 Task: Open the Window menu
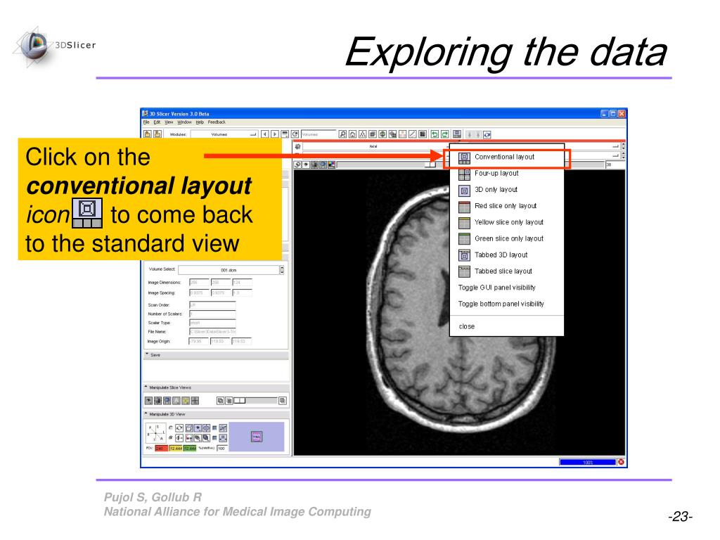pos(184,122)
